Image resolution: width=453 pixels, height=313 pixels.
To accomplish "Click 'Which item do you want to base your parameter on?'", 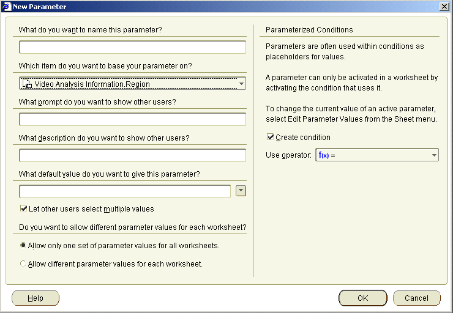I will coord(105,66).
